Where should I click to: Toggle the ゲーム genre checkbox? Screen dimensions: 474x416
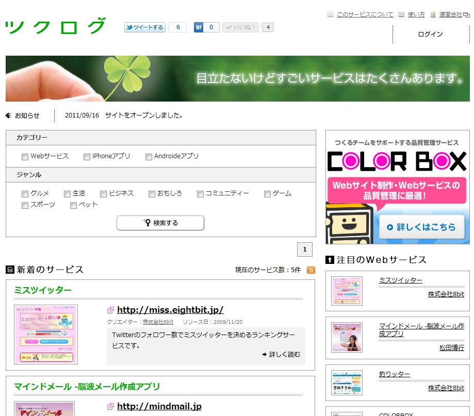[x=267, y=194]
